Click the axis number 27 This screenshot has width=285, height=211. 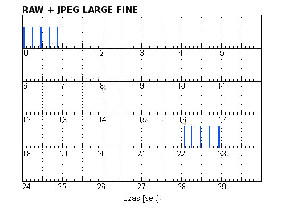(141, 187)
